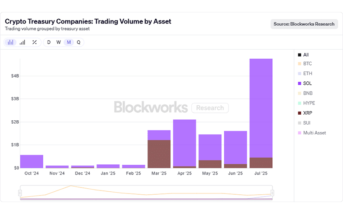The height and width of the screenshot is (214, 343).
Task: Select the grouped bar chart view icon
Action: (x=10, y=42)
